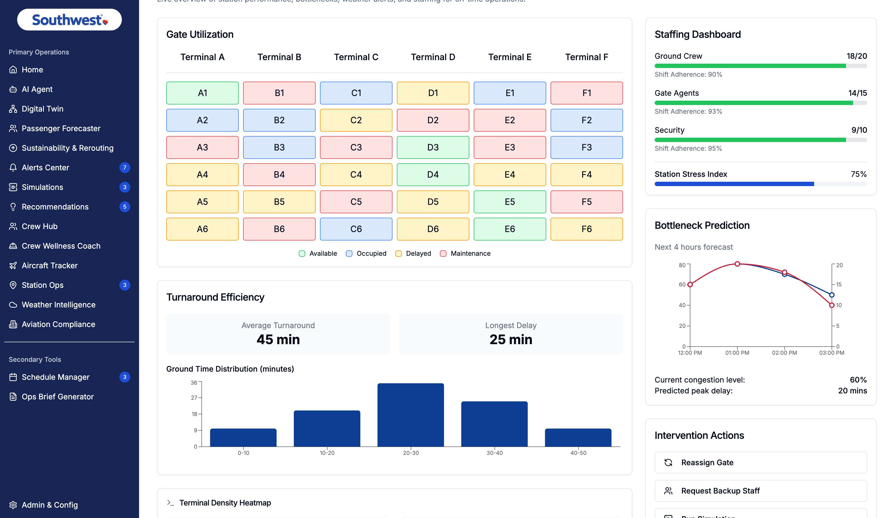Image resolution: width=894 pixels, height=518 pixels.
Task: Click the Terminal C column header
Action: click(356, 57)
